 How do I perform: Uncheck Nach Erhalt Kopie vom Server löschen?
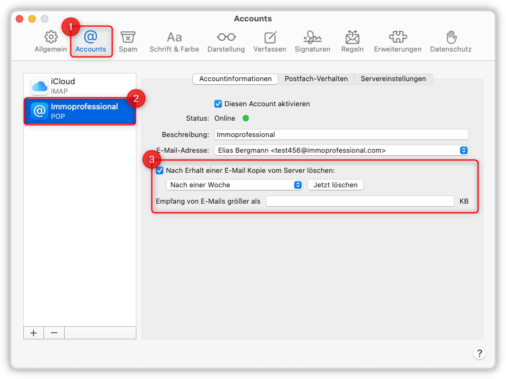click(x=160, y=170)
